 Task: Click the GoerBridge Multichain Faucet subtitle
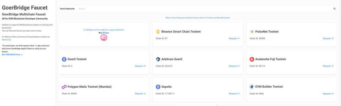[x=24, y=14]
